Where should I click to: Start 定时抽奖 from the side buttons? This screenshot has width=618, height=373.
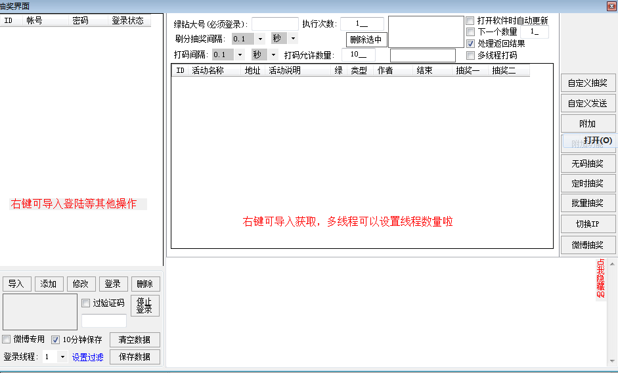587,183
